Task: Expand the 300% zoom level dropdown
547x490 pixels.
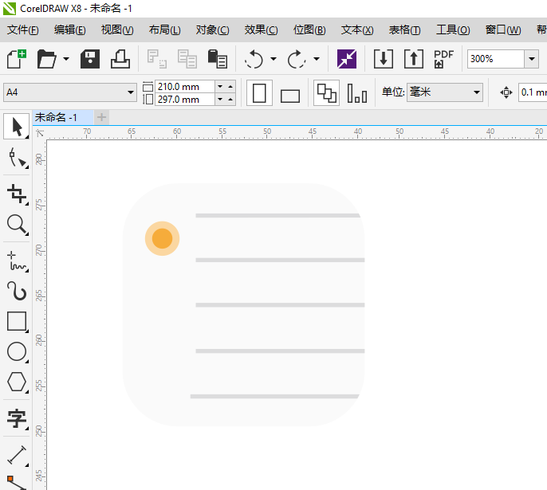Action: click(531, 59)
